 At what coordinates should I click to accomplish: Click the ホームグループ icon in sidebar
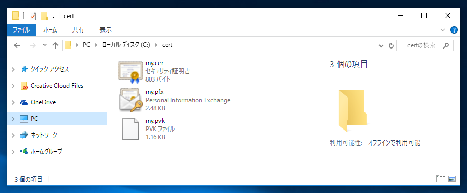[24, 151]
